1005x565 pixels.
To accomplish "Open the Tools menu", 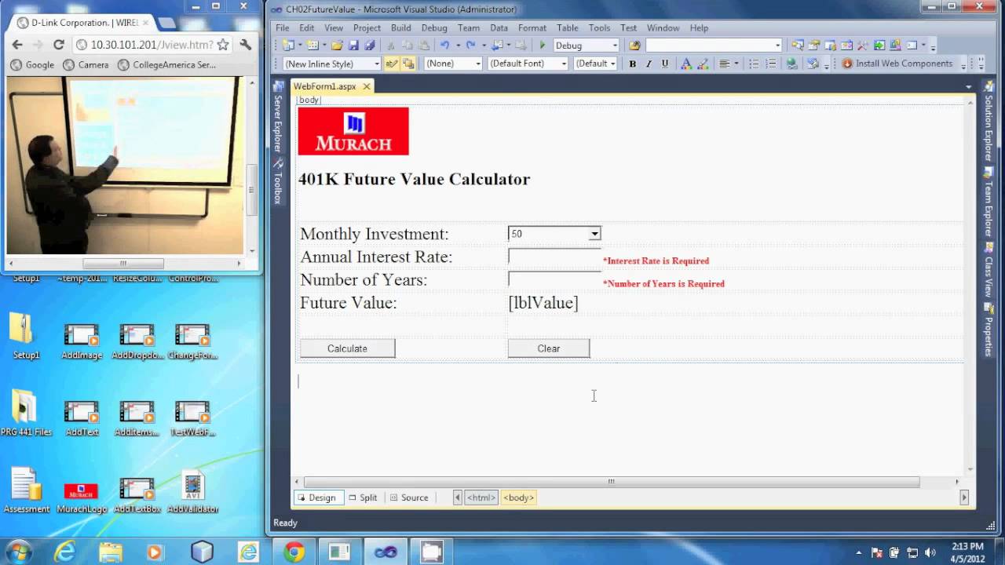I will (599, 27).
